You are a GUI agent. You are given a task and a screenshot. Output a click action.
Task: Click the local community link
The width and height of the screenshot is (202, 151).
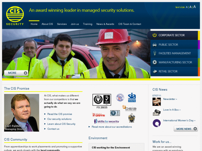click(x=50, y=150)
